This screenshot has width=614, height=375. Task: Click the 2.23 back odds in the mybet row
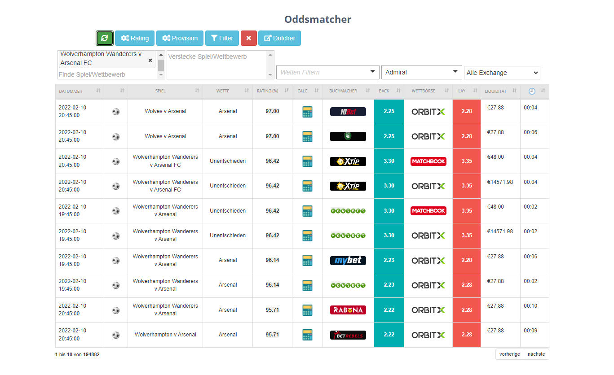click(x=389, y=260)
